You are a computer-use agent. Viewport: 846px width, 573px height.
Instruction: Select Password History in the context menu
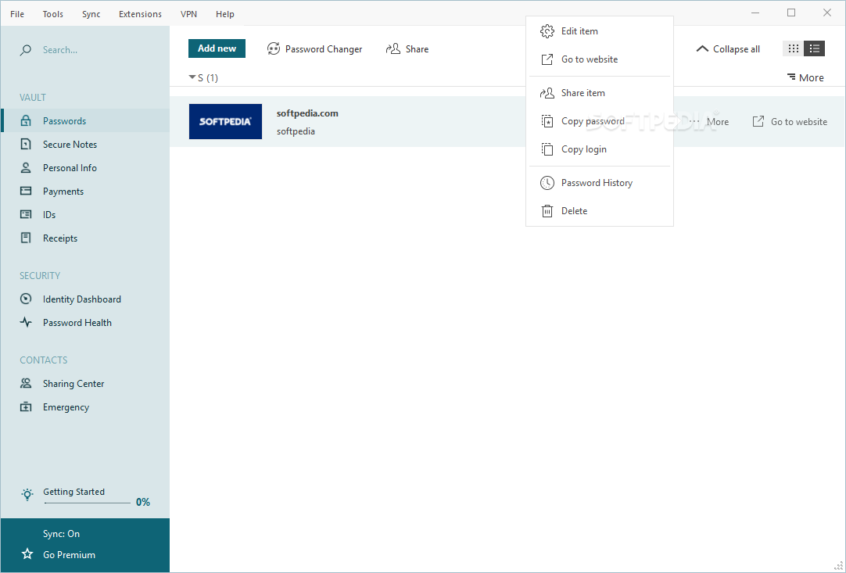tap(600, 183)
